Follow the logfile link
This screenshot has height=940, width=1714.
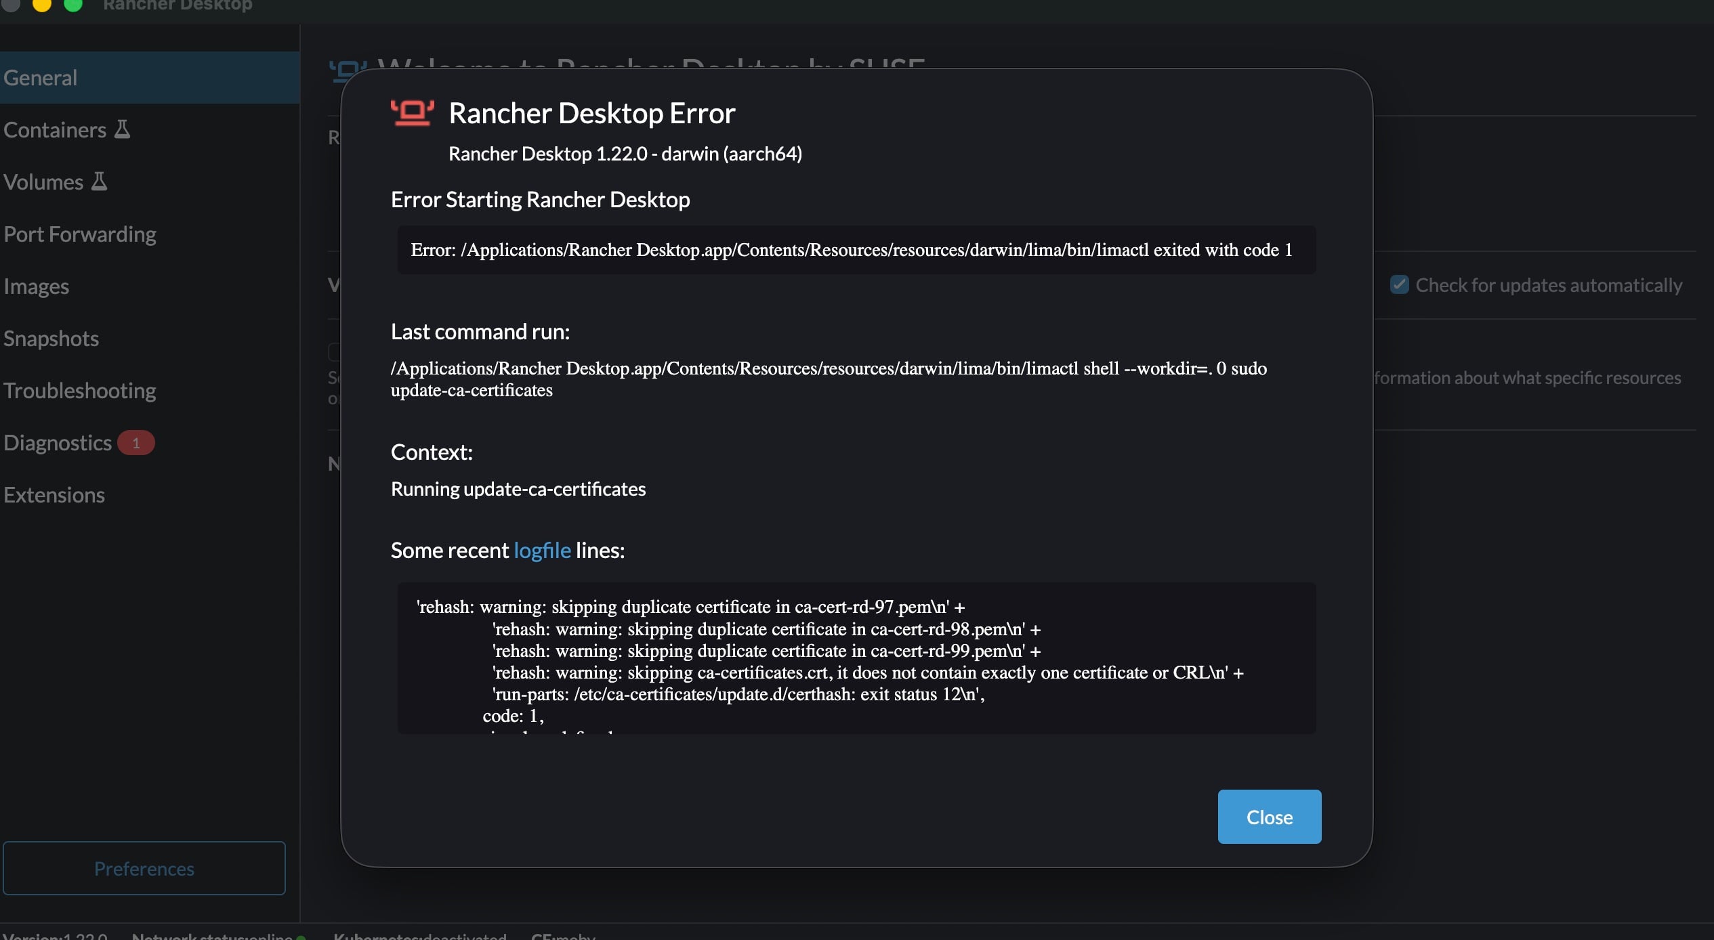[542, 551]
